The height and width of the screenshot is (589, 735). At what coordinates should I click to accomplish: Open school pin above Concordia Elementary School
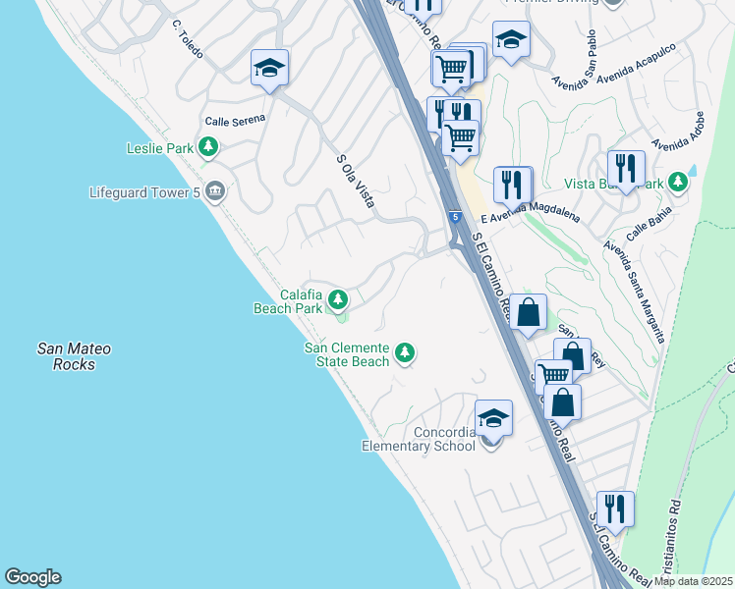pyautogui.click(x=493, y=420)
